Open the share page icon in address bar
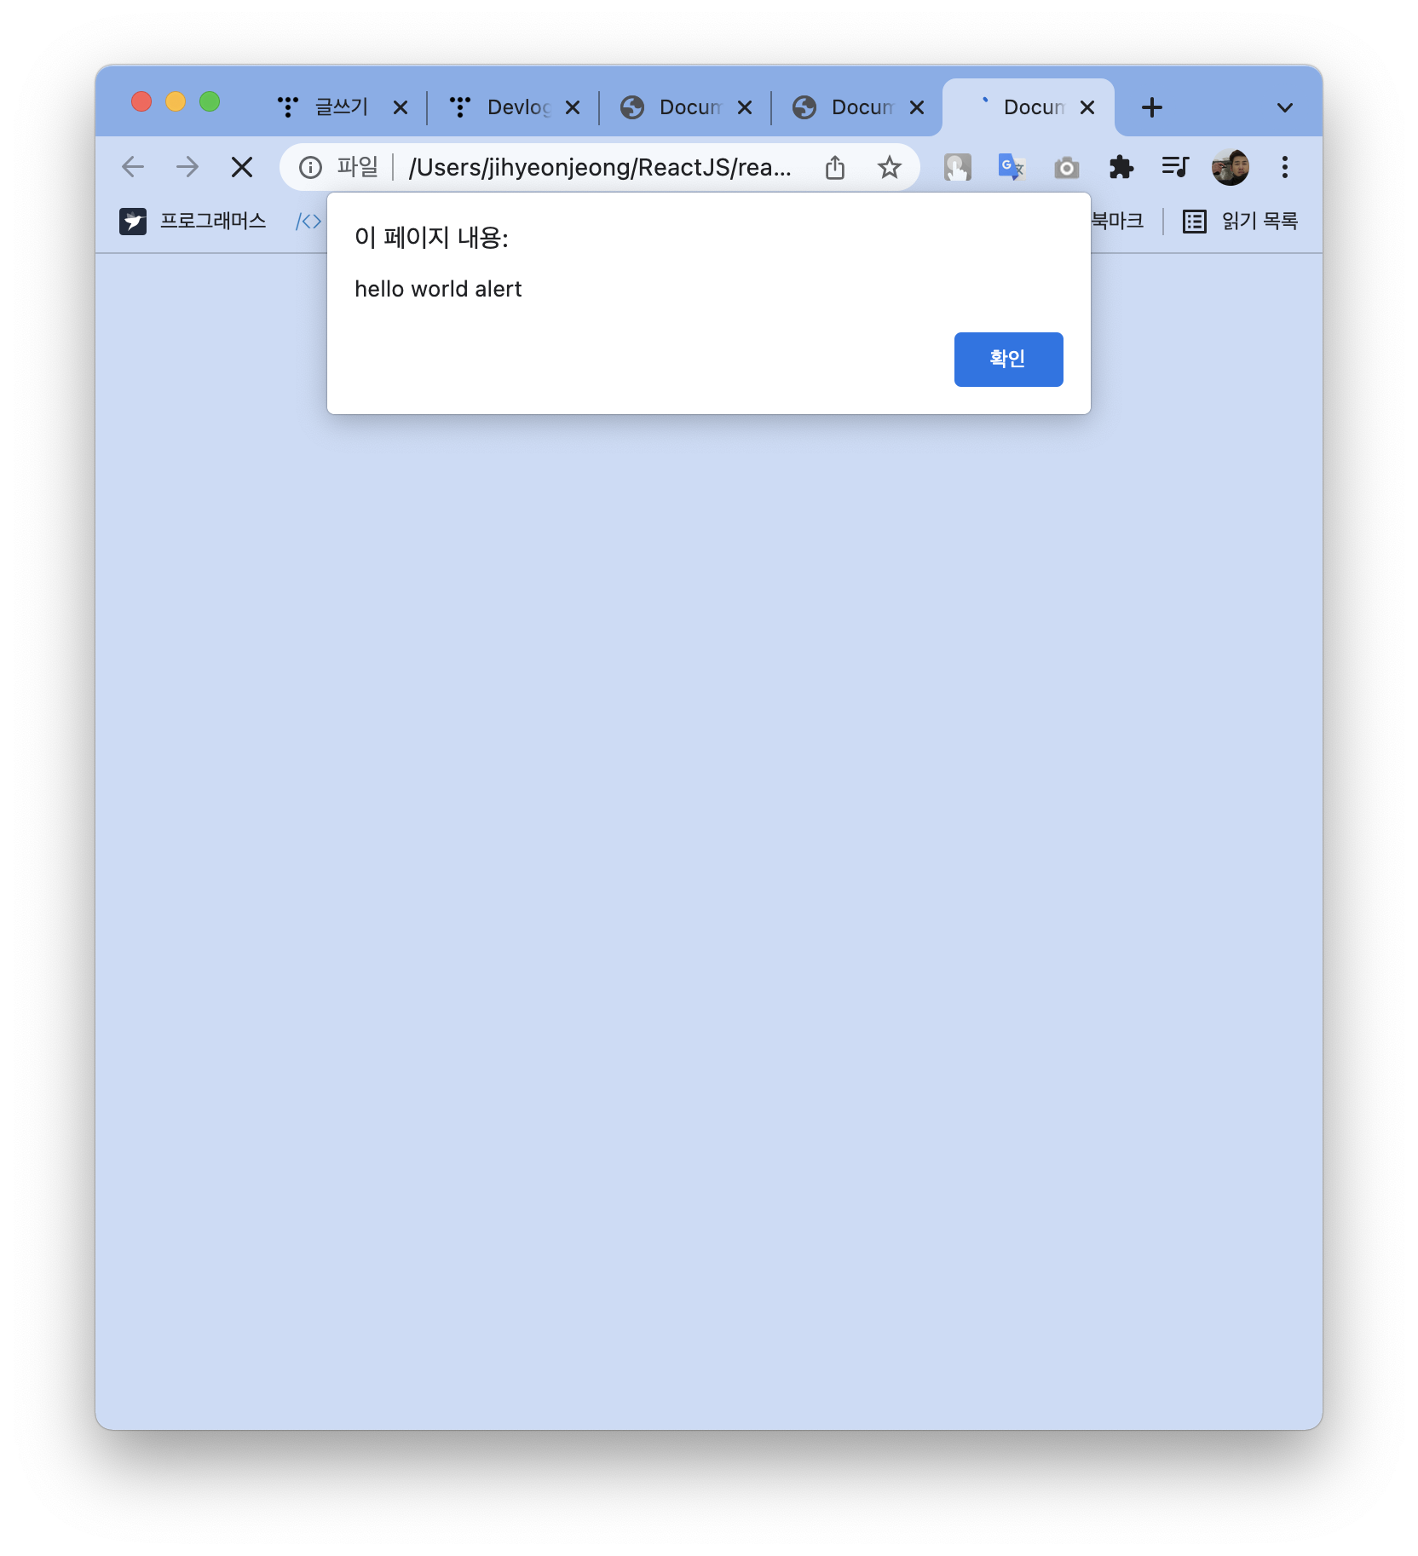The image size is (1418, 1556). tap(835, 167)
